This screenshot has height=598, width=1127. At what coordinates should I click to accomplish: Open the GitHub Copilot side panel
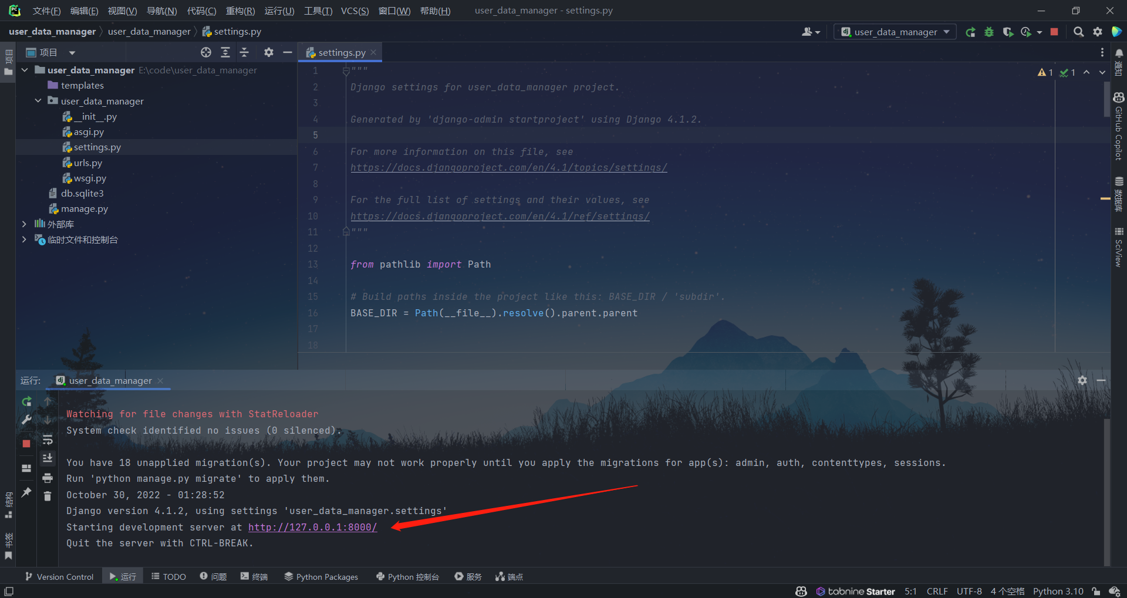[x=1119, y=126]
